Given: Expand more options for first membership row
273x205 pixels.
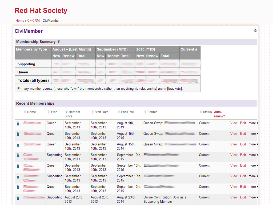Looking at the screenshot, I should 252,123.
